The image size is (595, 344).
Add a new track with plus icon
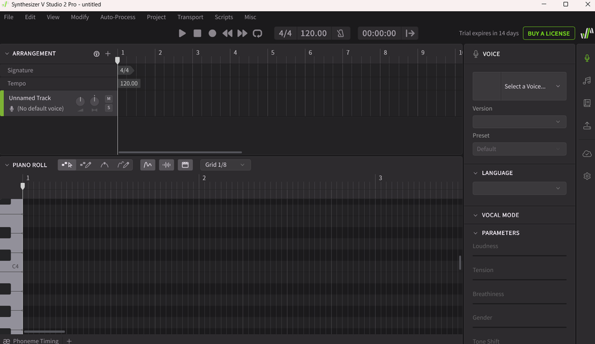pyautogui.click(x=108, y=53)
